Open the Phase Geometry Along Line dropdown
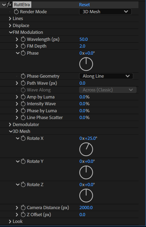 click(106, 76)
